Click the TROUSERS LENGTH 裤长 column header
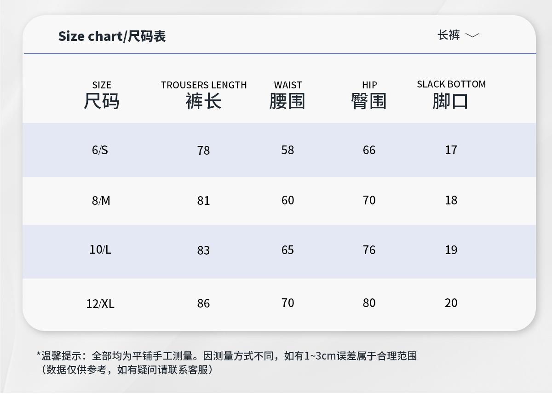This screenshot has width=552, height=401. (x=204, y=95)
